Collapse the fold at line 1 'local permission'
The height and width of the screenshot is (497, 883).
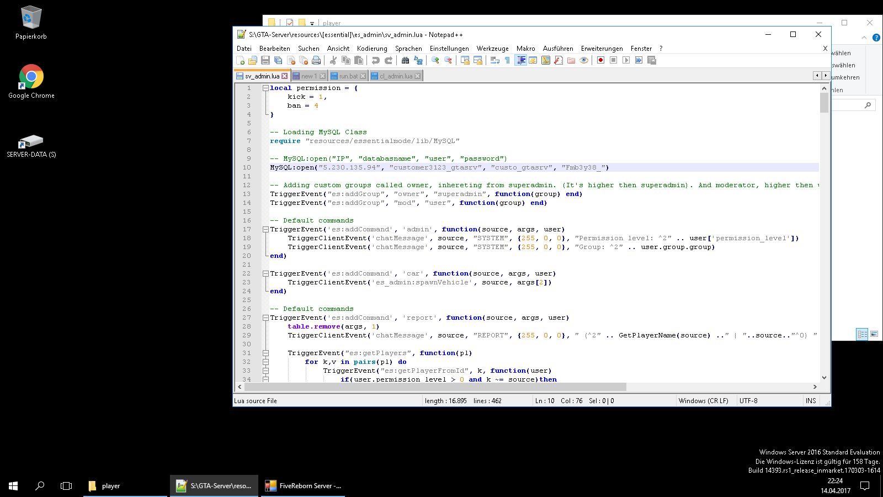click(265, 88)
